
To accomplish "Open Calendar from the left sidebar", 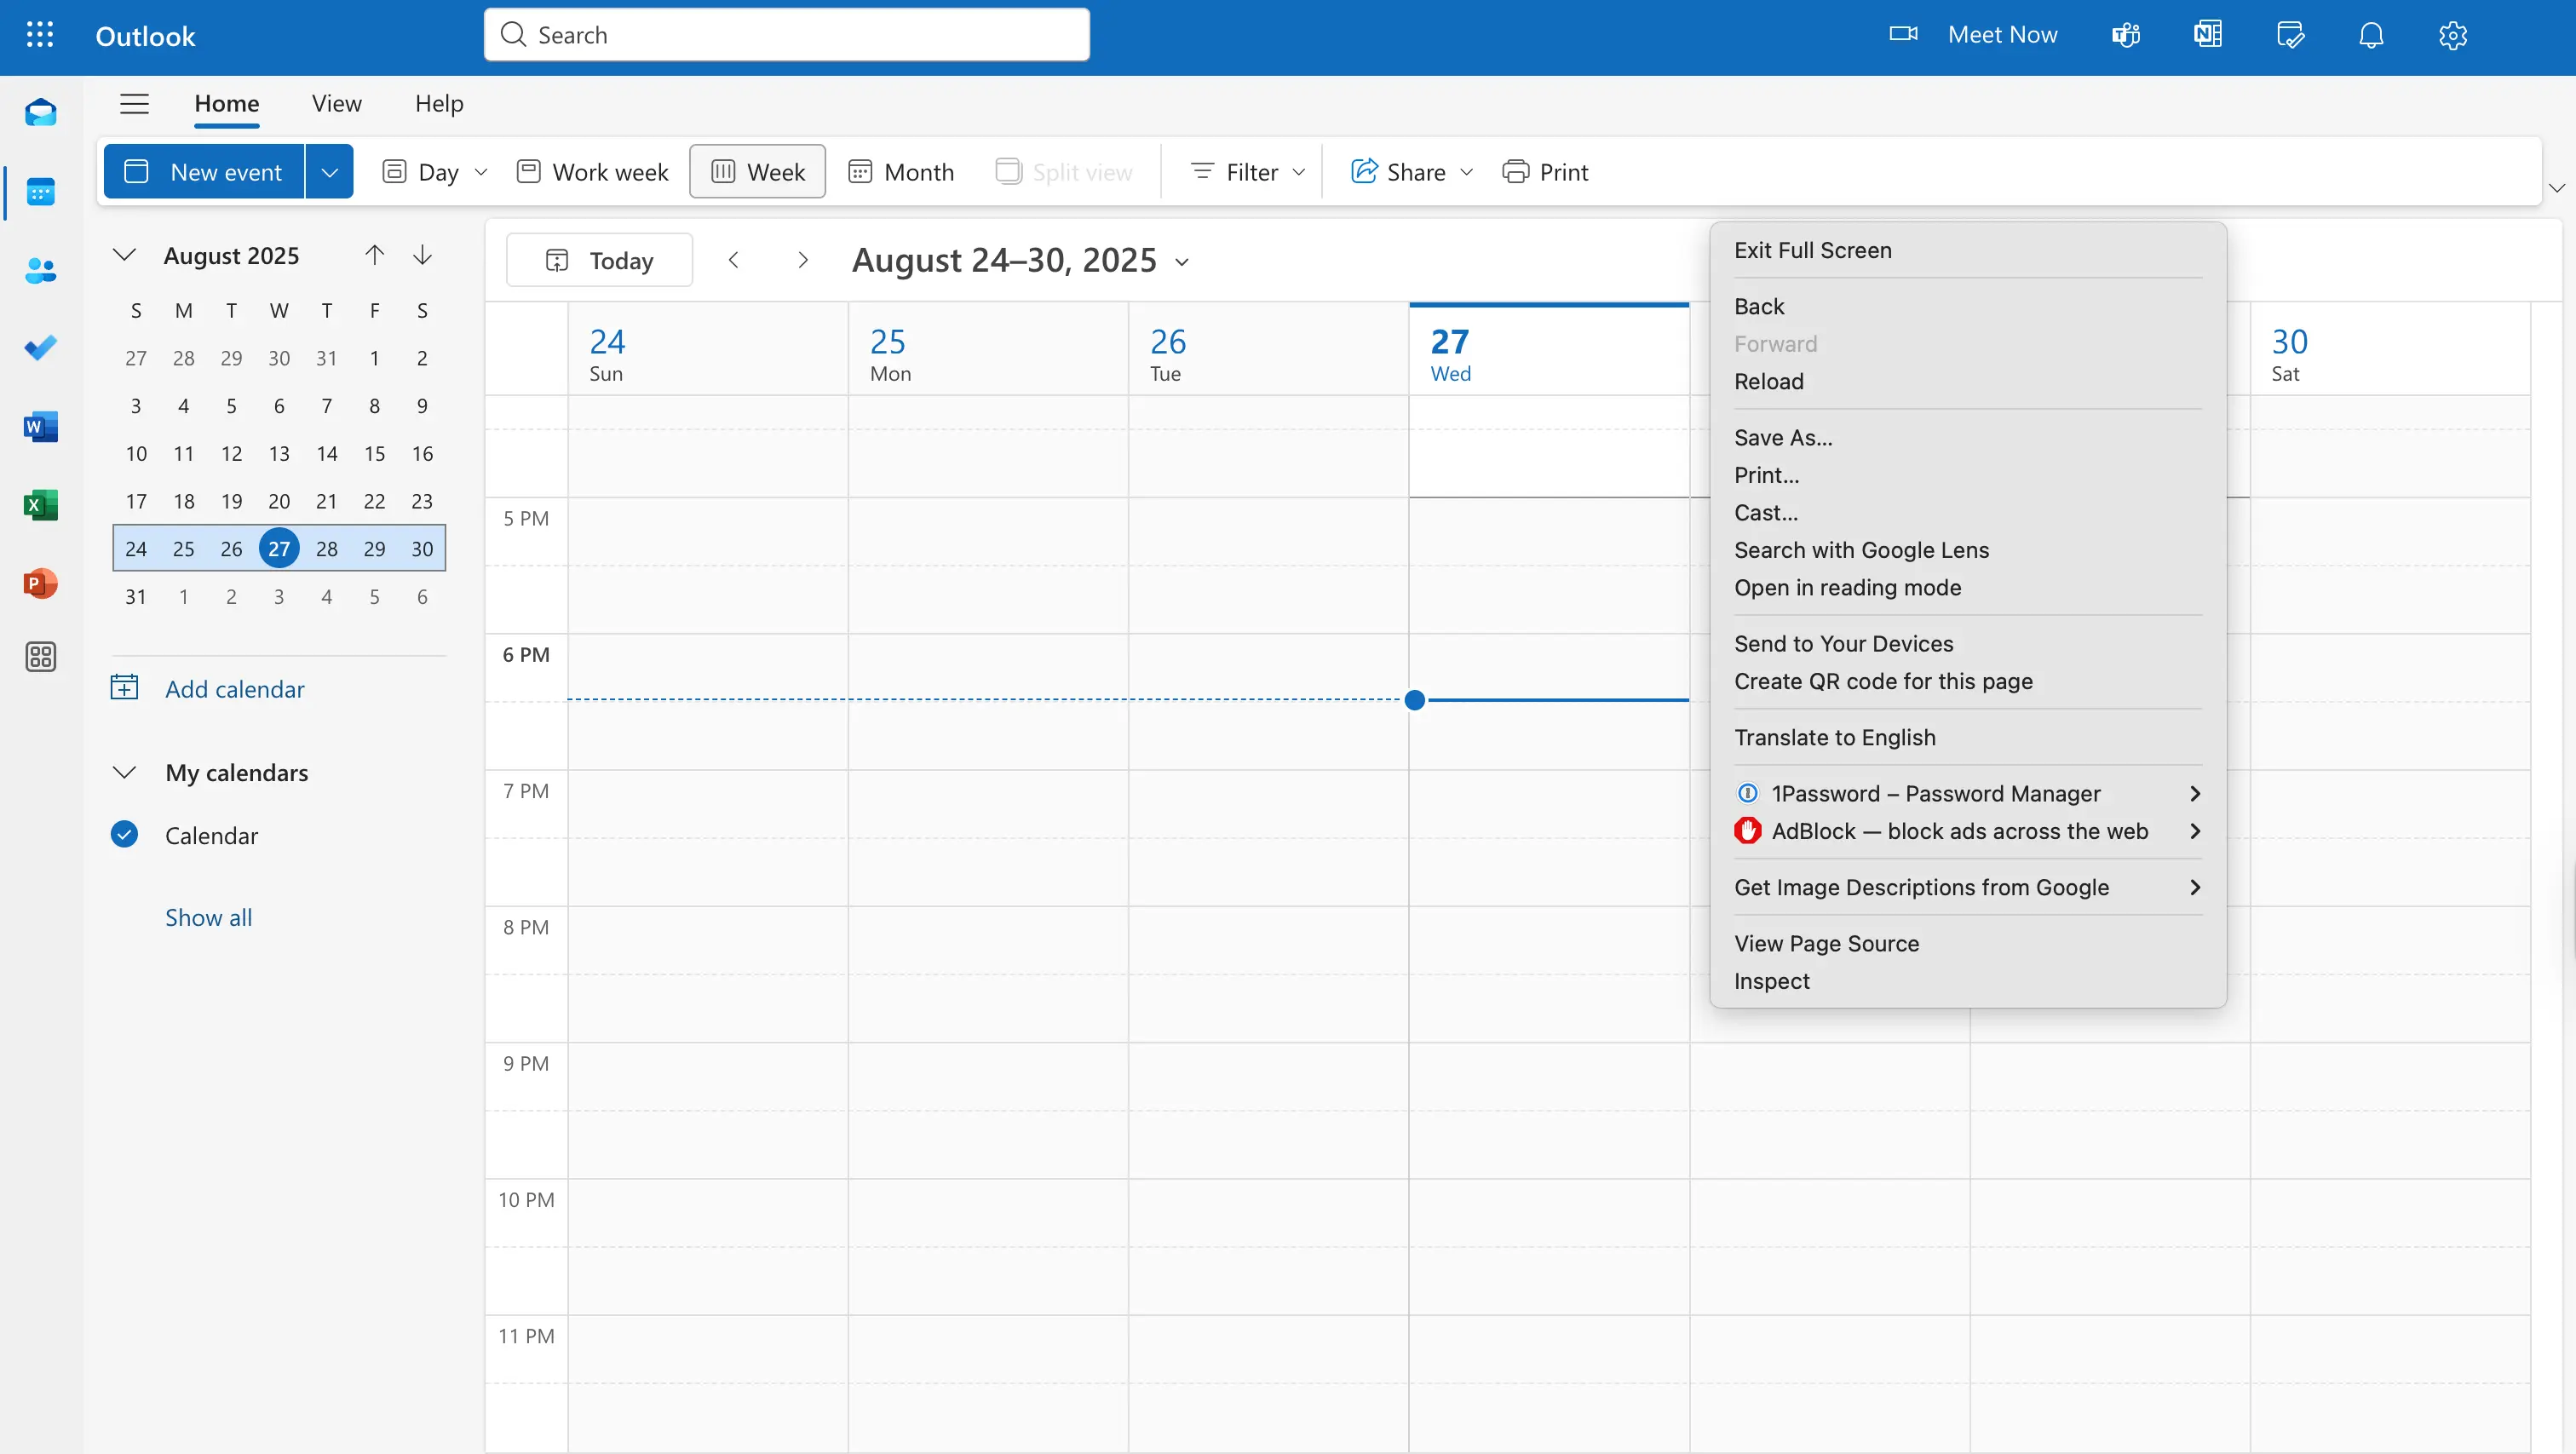I will coord(41,191).
